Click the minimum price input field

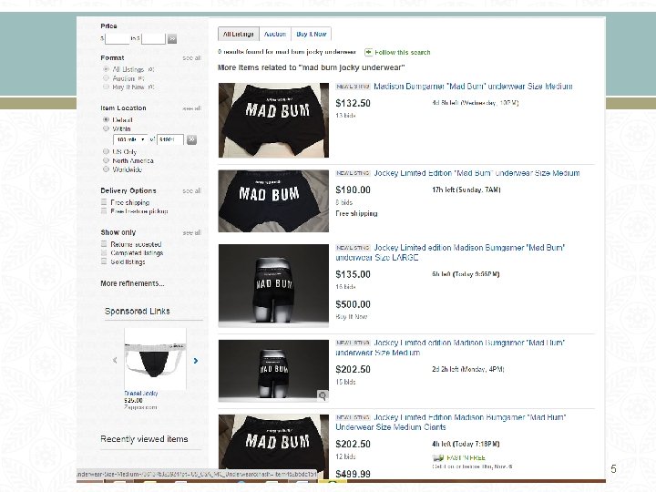[118, 39]
